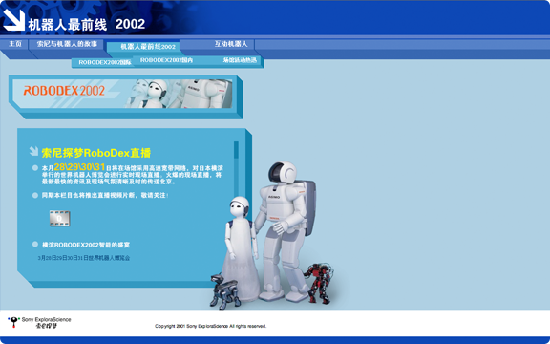Open the 横滨ROBODEX2002智能的盛宴 link
The height and width of the screenshot is (344, 550).
click(x=86, y=245)
